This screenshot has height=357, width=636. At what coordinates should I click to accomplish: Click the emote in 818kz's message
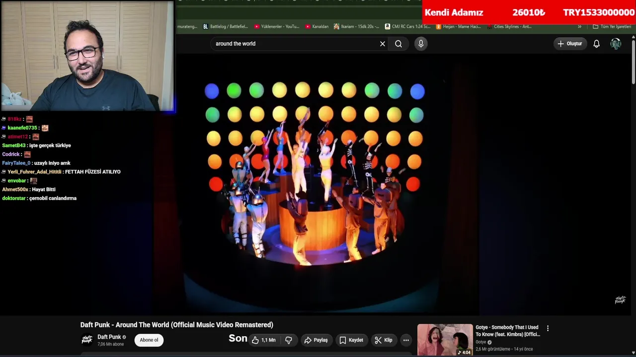(x=29, y=119)
